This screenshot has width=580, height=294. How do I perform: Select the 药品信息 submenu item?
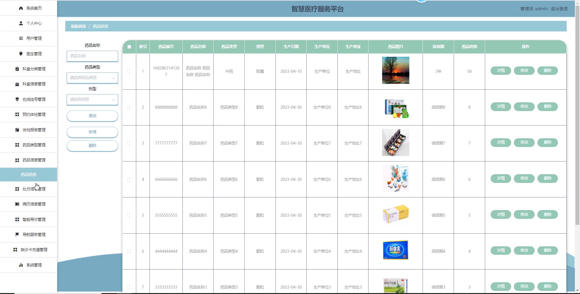(x=29, y=174)
